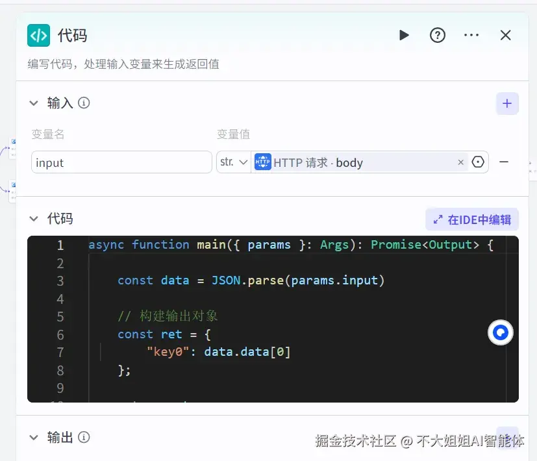The width and height of the screenshot is (537, 461).
Task: Open the expression icon next to the body reference
Action: 478,162
